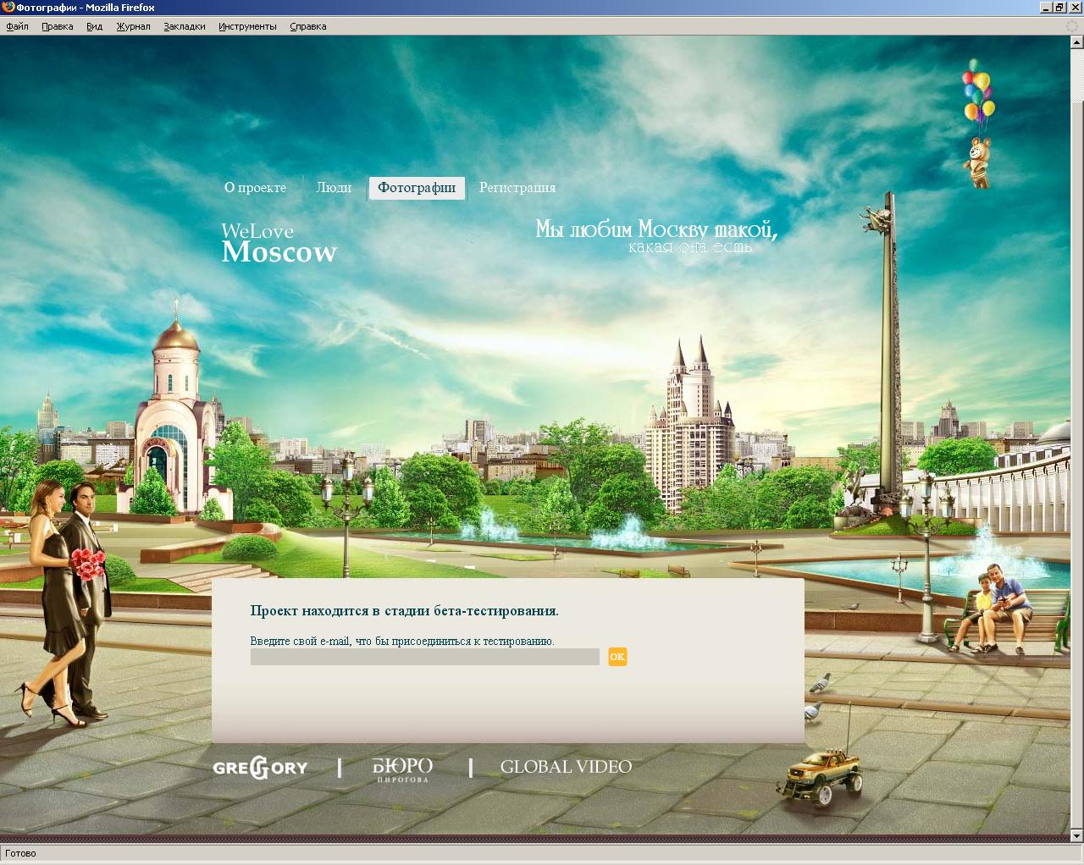Screen dimensions: 1084x865
Task: Click the Firefox icon in the title bar
Action: (8, 8)
